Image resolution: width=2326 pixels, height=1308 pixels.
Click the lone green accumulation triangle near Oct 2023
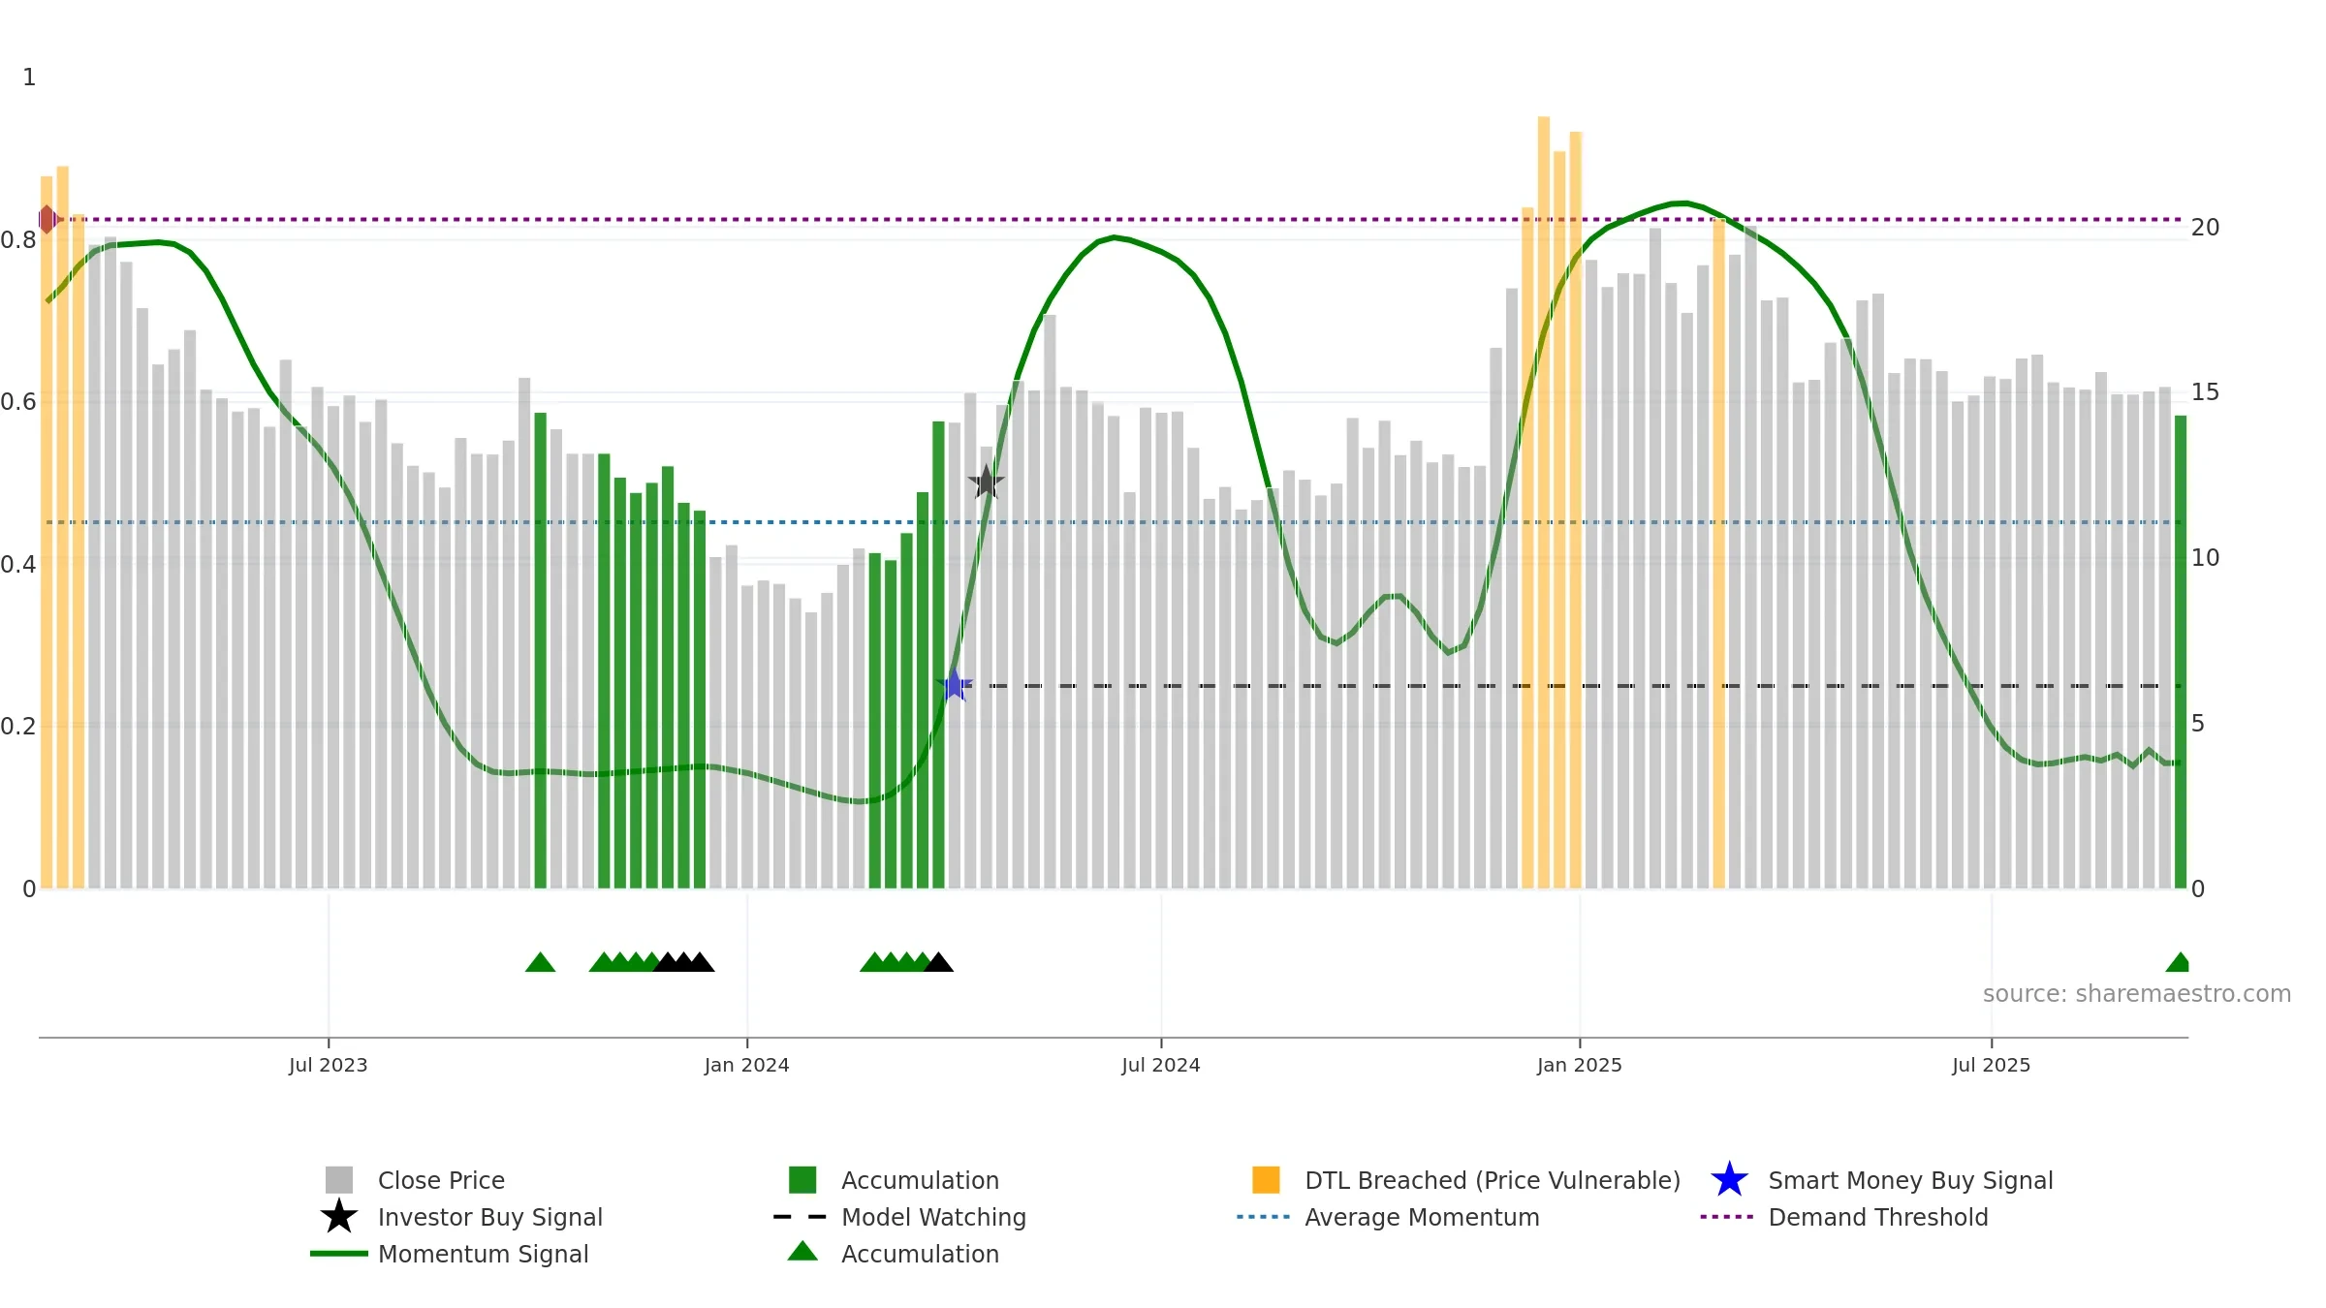click(540, 962)
